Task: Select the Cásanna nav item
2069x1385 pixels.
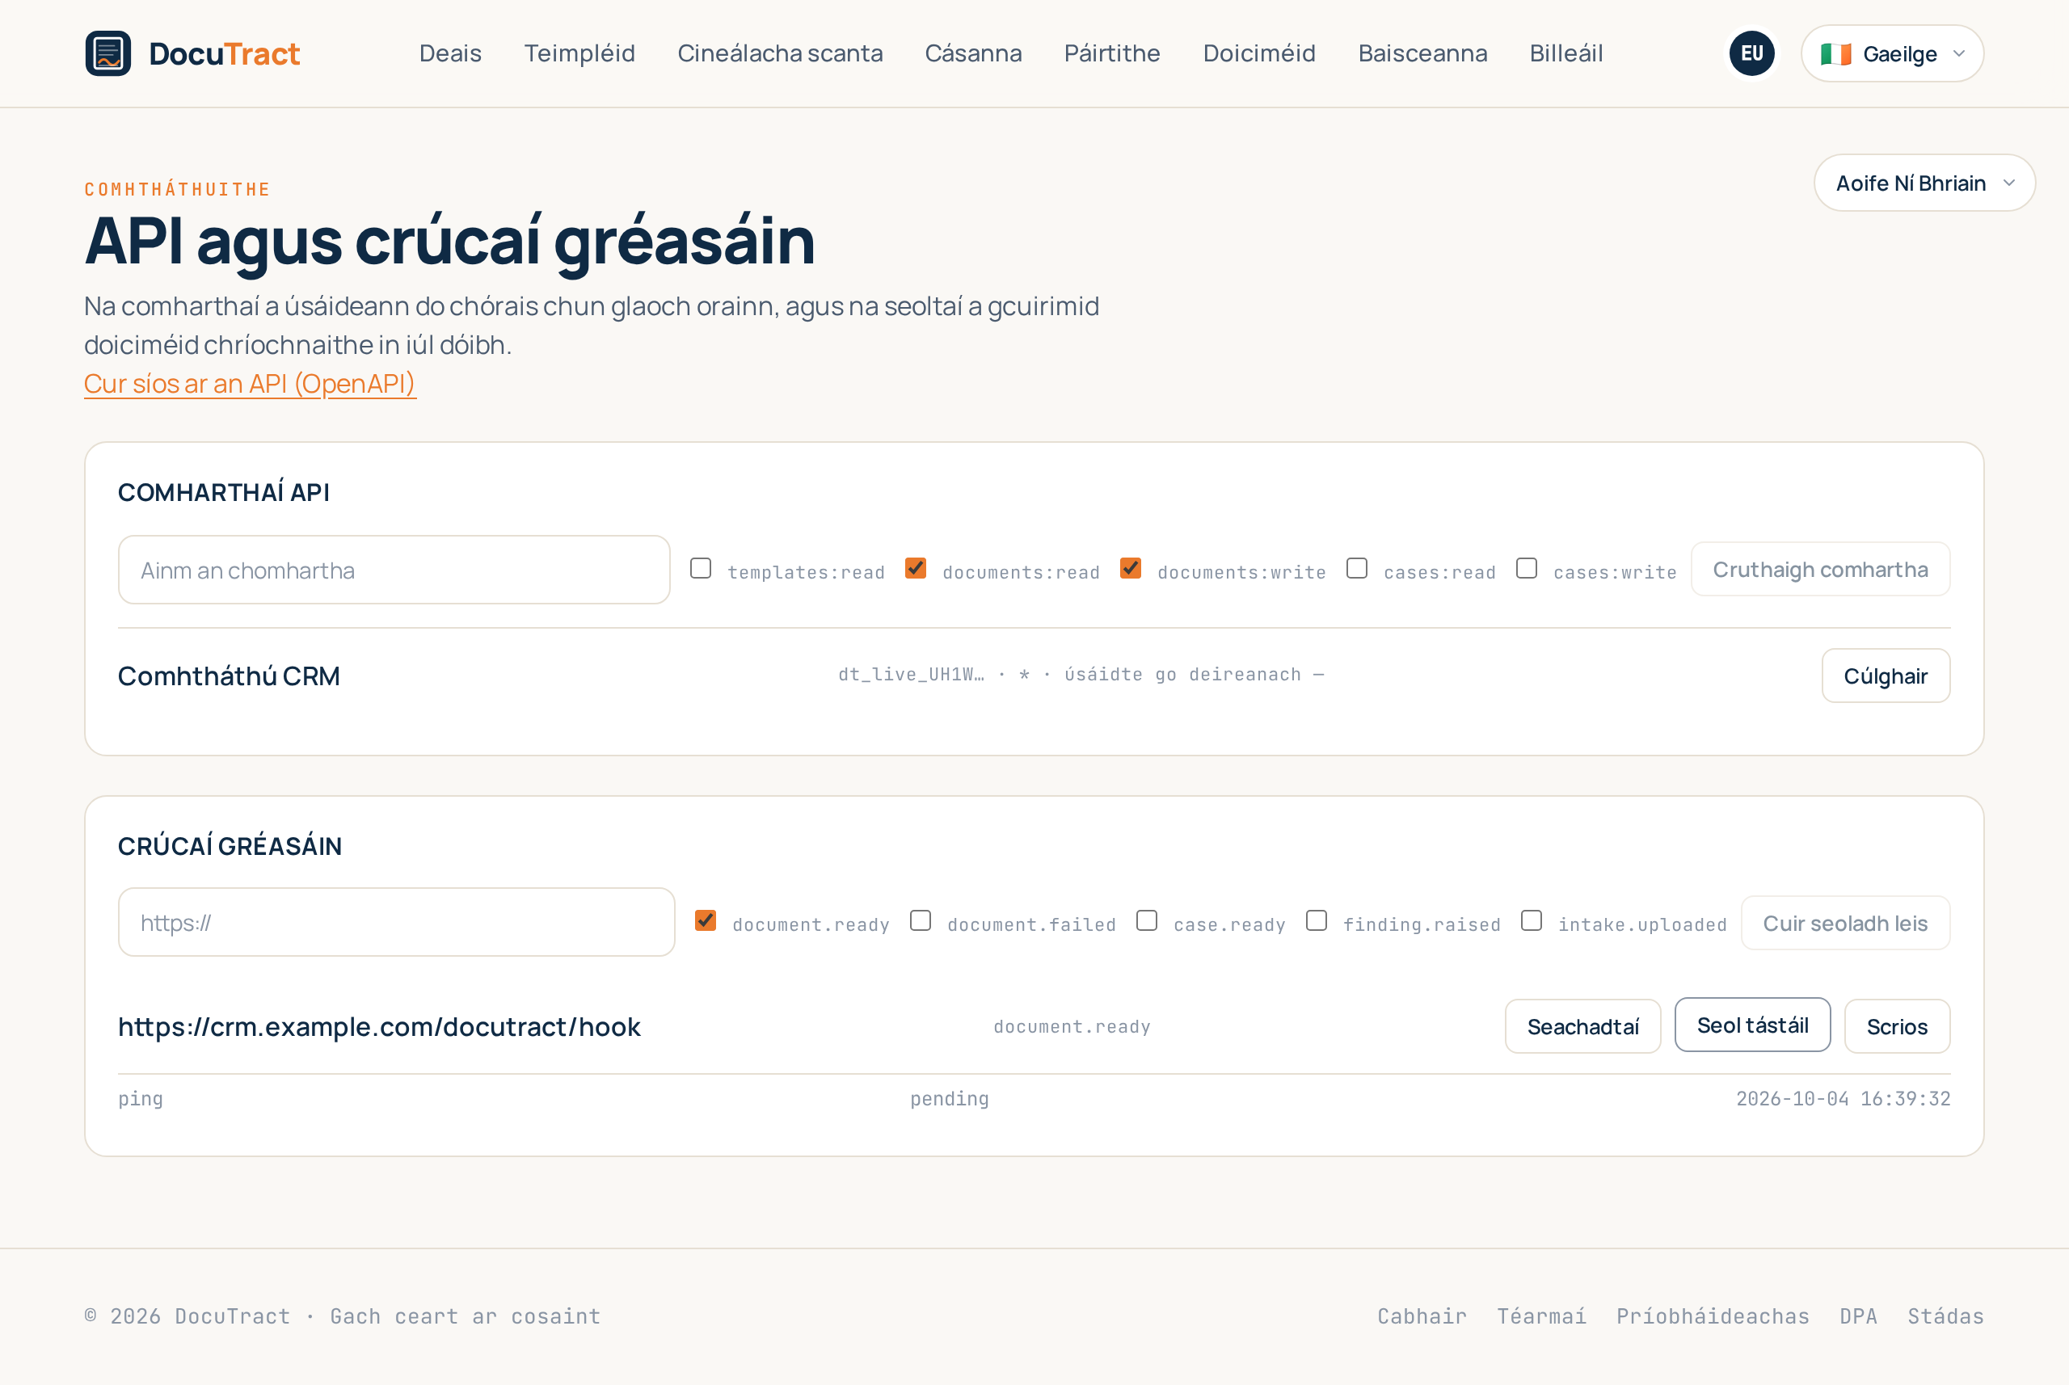Action: 974,53
